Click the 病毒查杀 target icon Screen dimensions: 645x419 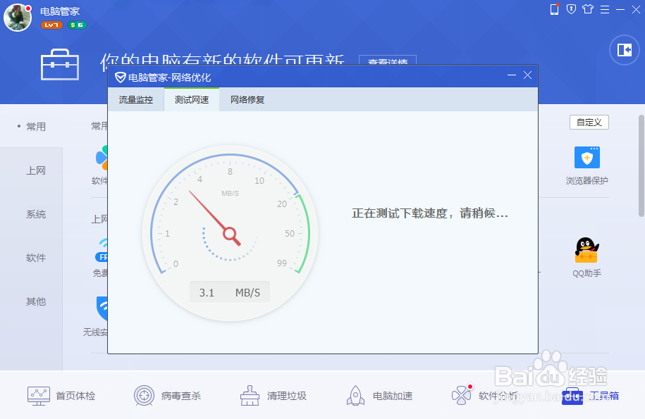pyautogui.click(x=144, y=396)
